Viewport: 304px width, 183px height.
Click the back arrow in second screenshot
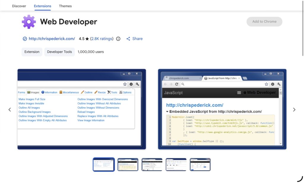pos(165,84)
